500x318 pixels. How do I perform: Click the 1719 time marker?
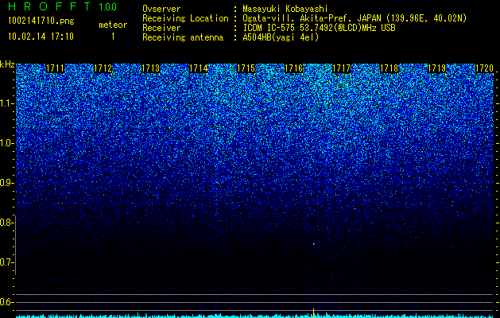436,68
